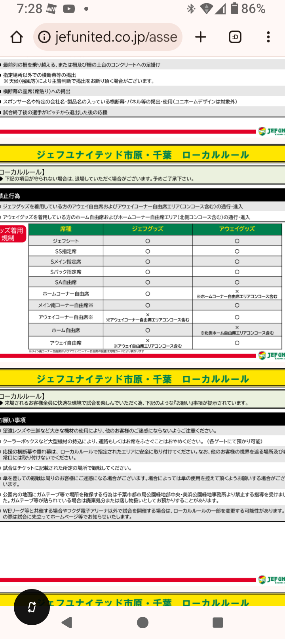This screenshot has width=285, height=639.
Task: Tap the YouTube notification icon in status bar
Action: 68,9
